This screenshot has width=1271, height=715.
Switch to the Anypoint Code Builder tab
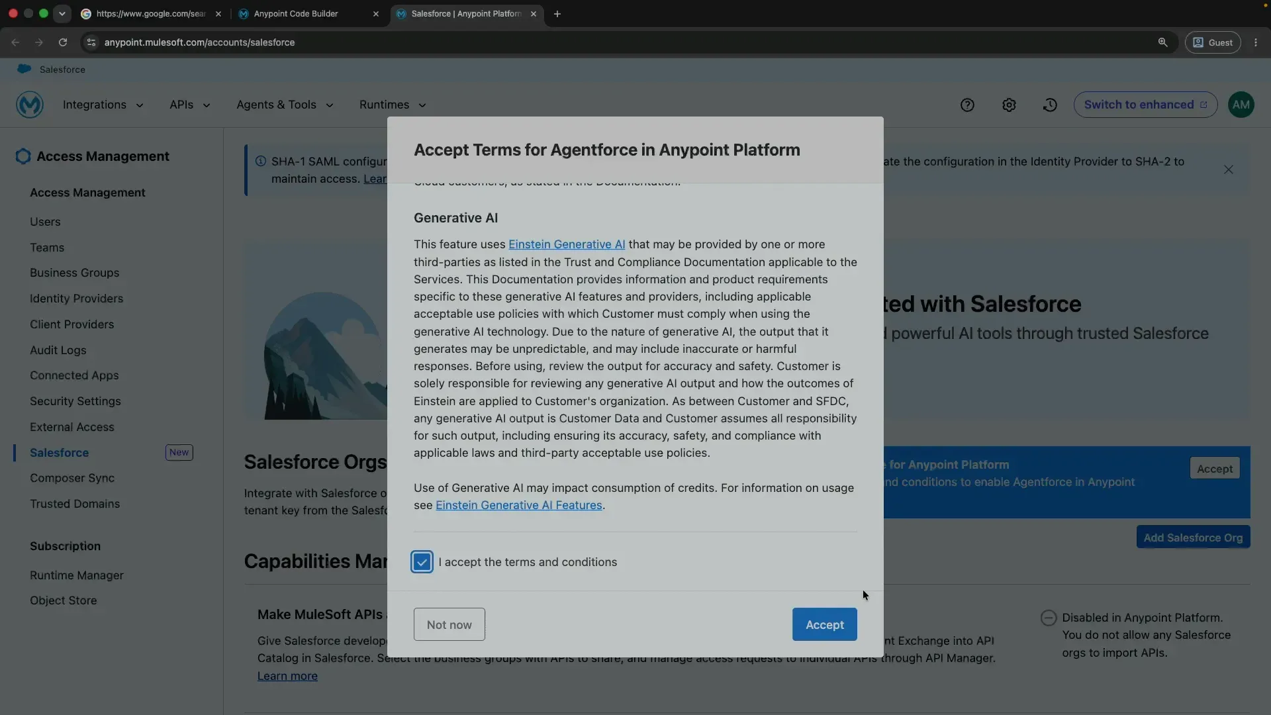click(309, 14)
